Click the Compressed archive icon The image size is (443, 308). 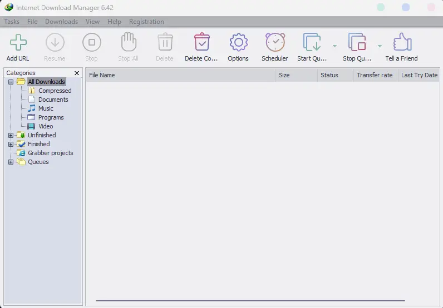coord(32,91)
